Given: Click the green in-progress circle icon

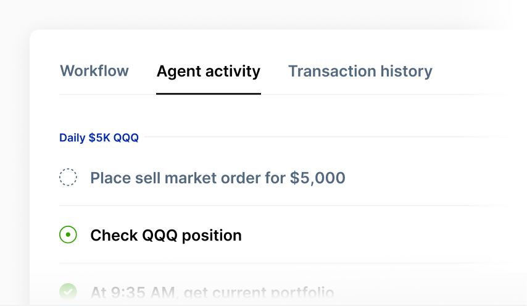Looking at the screenshot, I should [x=68, y=235].
